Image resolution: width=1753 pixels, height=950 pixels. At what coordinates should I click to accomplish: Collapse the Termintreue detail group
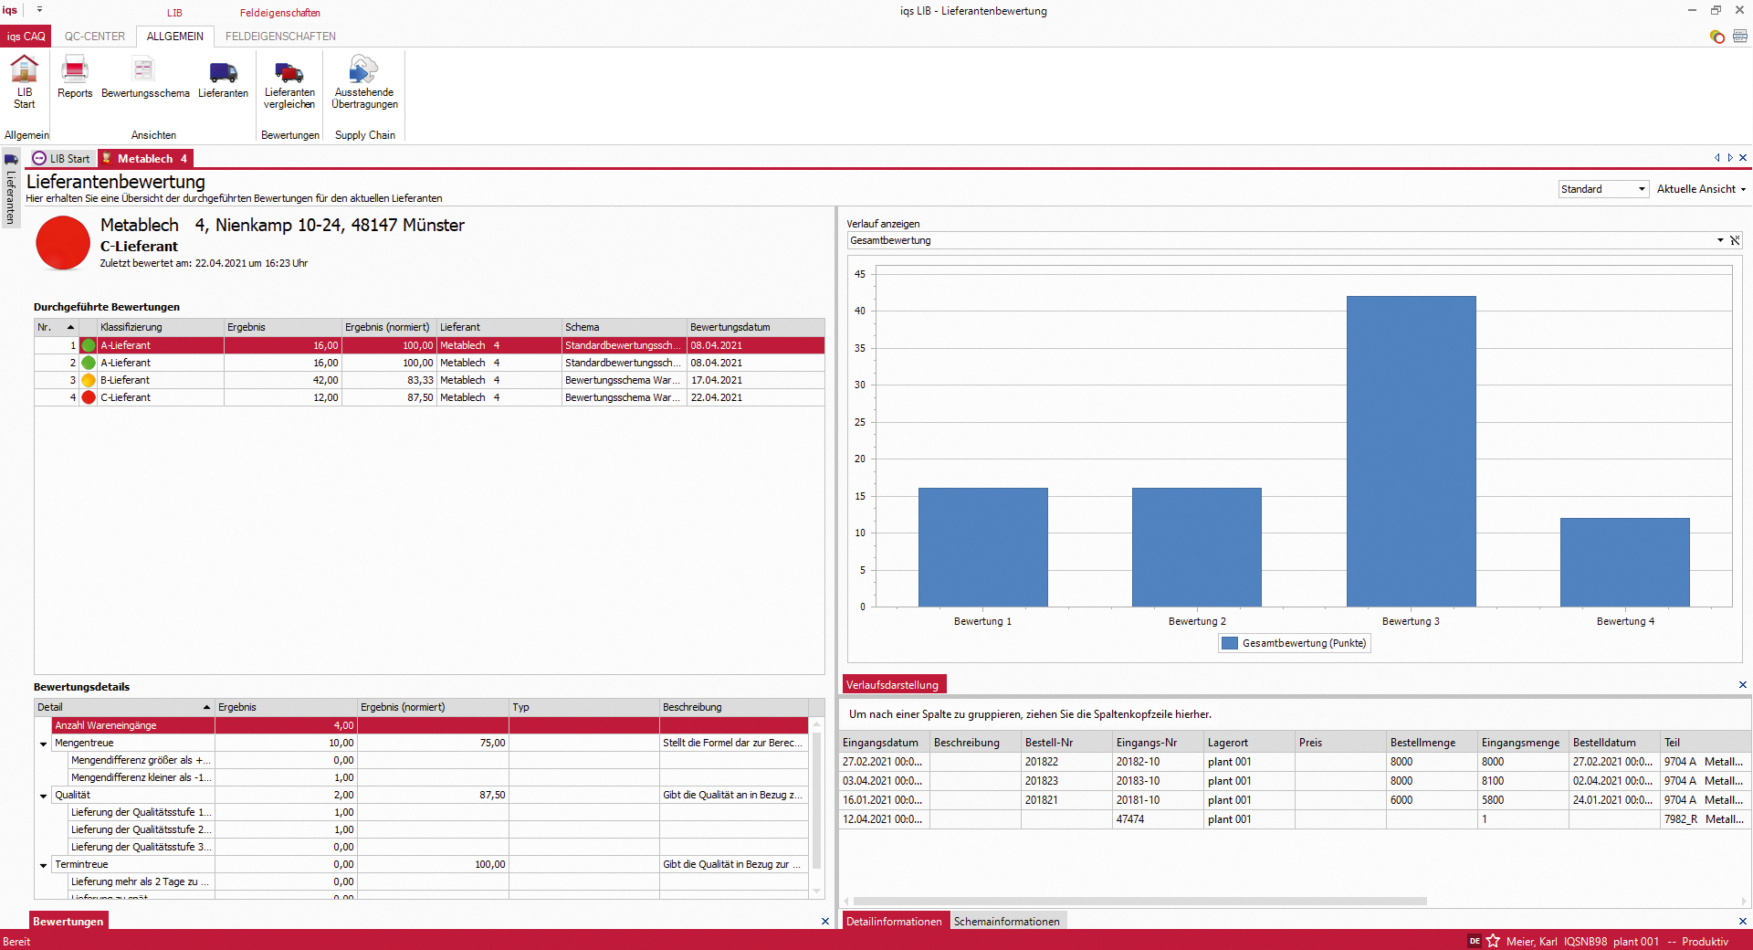pos(43,865)
